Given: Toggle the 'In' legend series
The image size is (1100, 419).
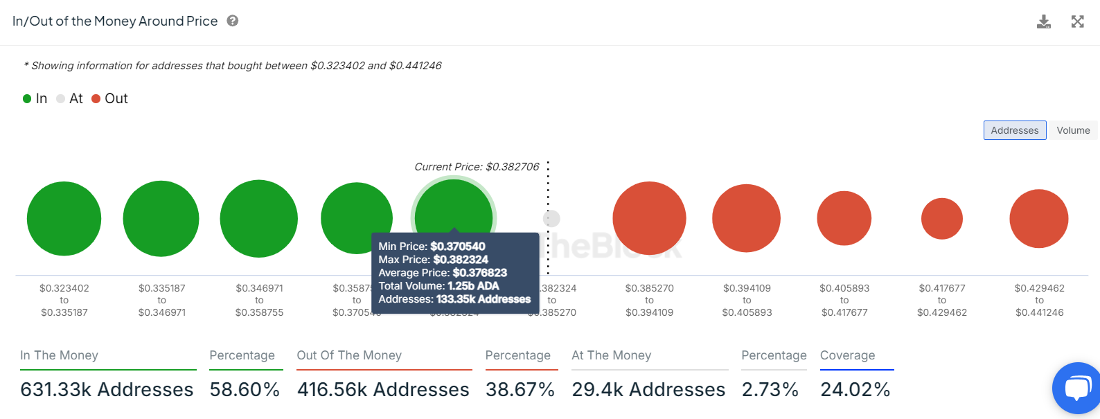Looking at the screenshot, I should [35, 98].
